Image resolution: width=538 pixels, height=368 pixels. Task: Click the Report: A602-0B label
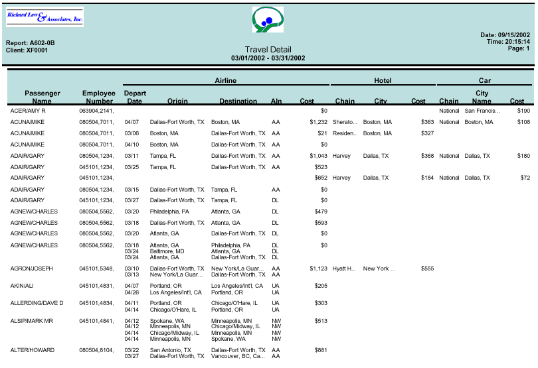pos(30,43)
